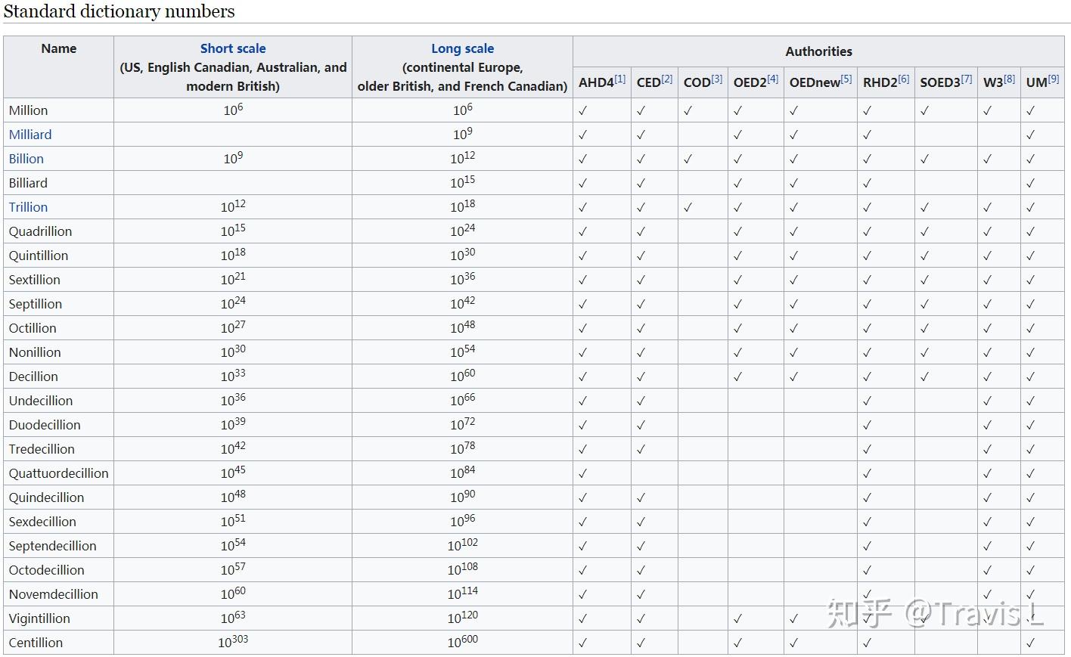Select the Duodecillion row name
This screenshot has width=1071, height=657.
[45, 425]
